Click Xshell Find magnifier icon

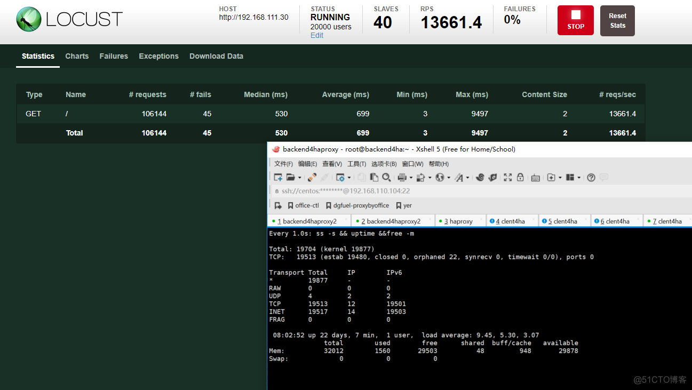tap(386, 178)
